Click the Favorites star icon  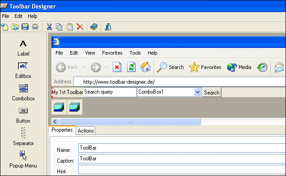click(x=194, y=67)
